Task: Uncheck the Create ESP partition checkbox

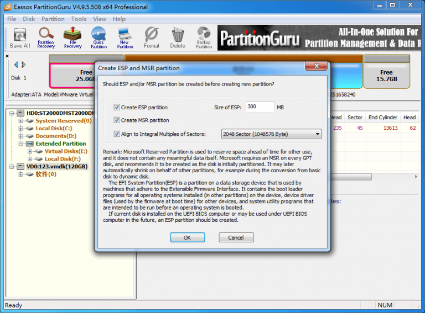Action: click(x=117, y=108)
